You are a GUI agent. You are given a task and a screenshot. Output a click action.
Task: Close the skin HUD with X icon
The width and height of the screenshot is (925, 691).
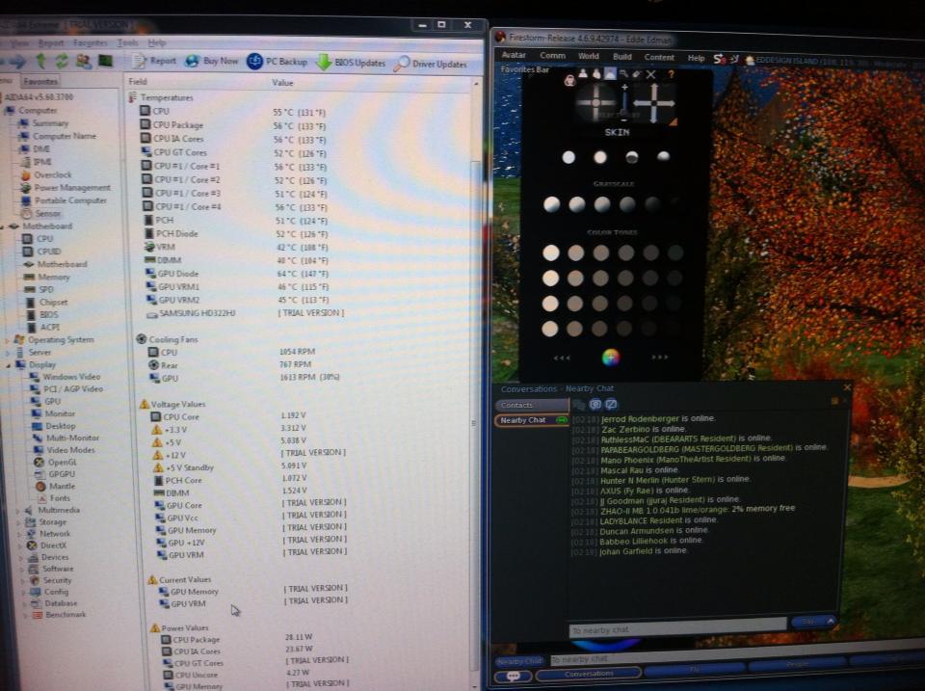650,74
